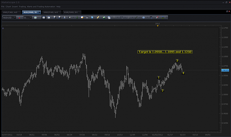The height and width of the screenshot is (137, 231).
Task: Select the wave label 4 on chart
Action: pyautogui.click(x=183, y=73)
